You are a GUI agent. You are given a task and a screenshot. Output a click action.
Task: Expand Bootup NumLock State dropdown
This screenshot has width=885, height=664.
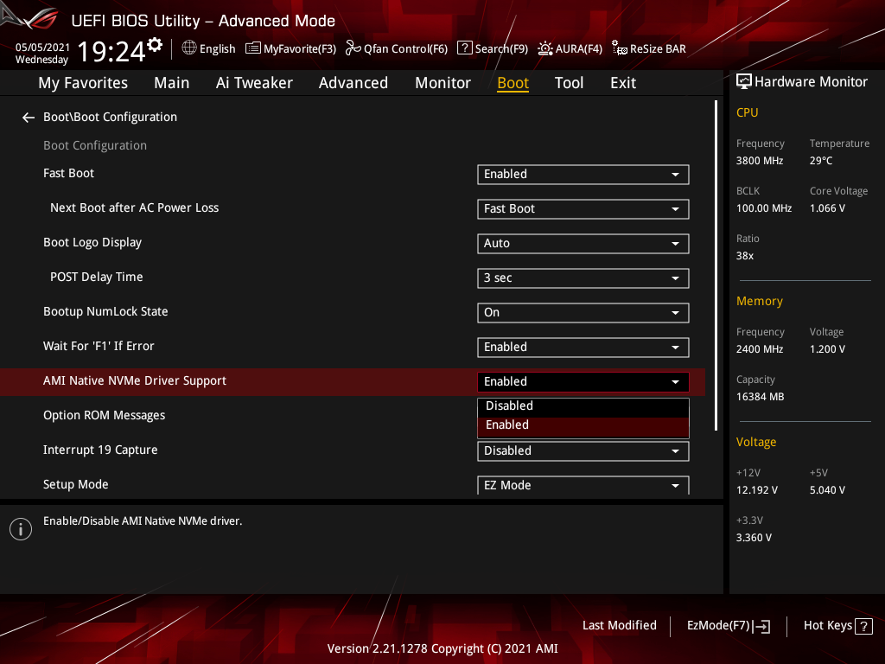tap(583, 313)
